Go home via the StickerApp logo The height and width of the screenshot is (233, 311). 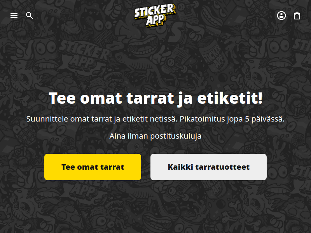(155, 15)
